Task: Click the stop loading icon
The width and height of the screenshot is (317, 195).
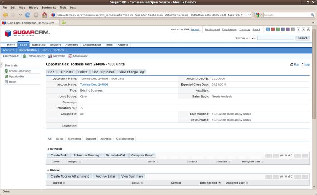Action: (x=36, y=15)
